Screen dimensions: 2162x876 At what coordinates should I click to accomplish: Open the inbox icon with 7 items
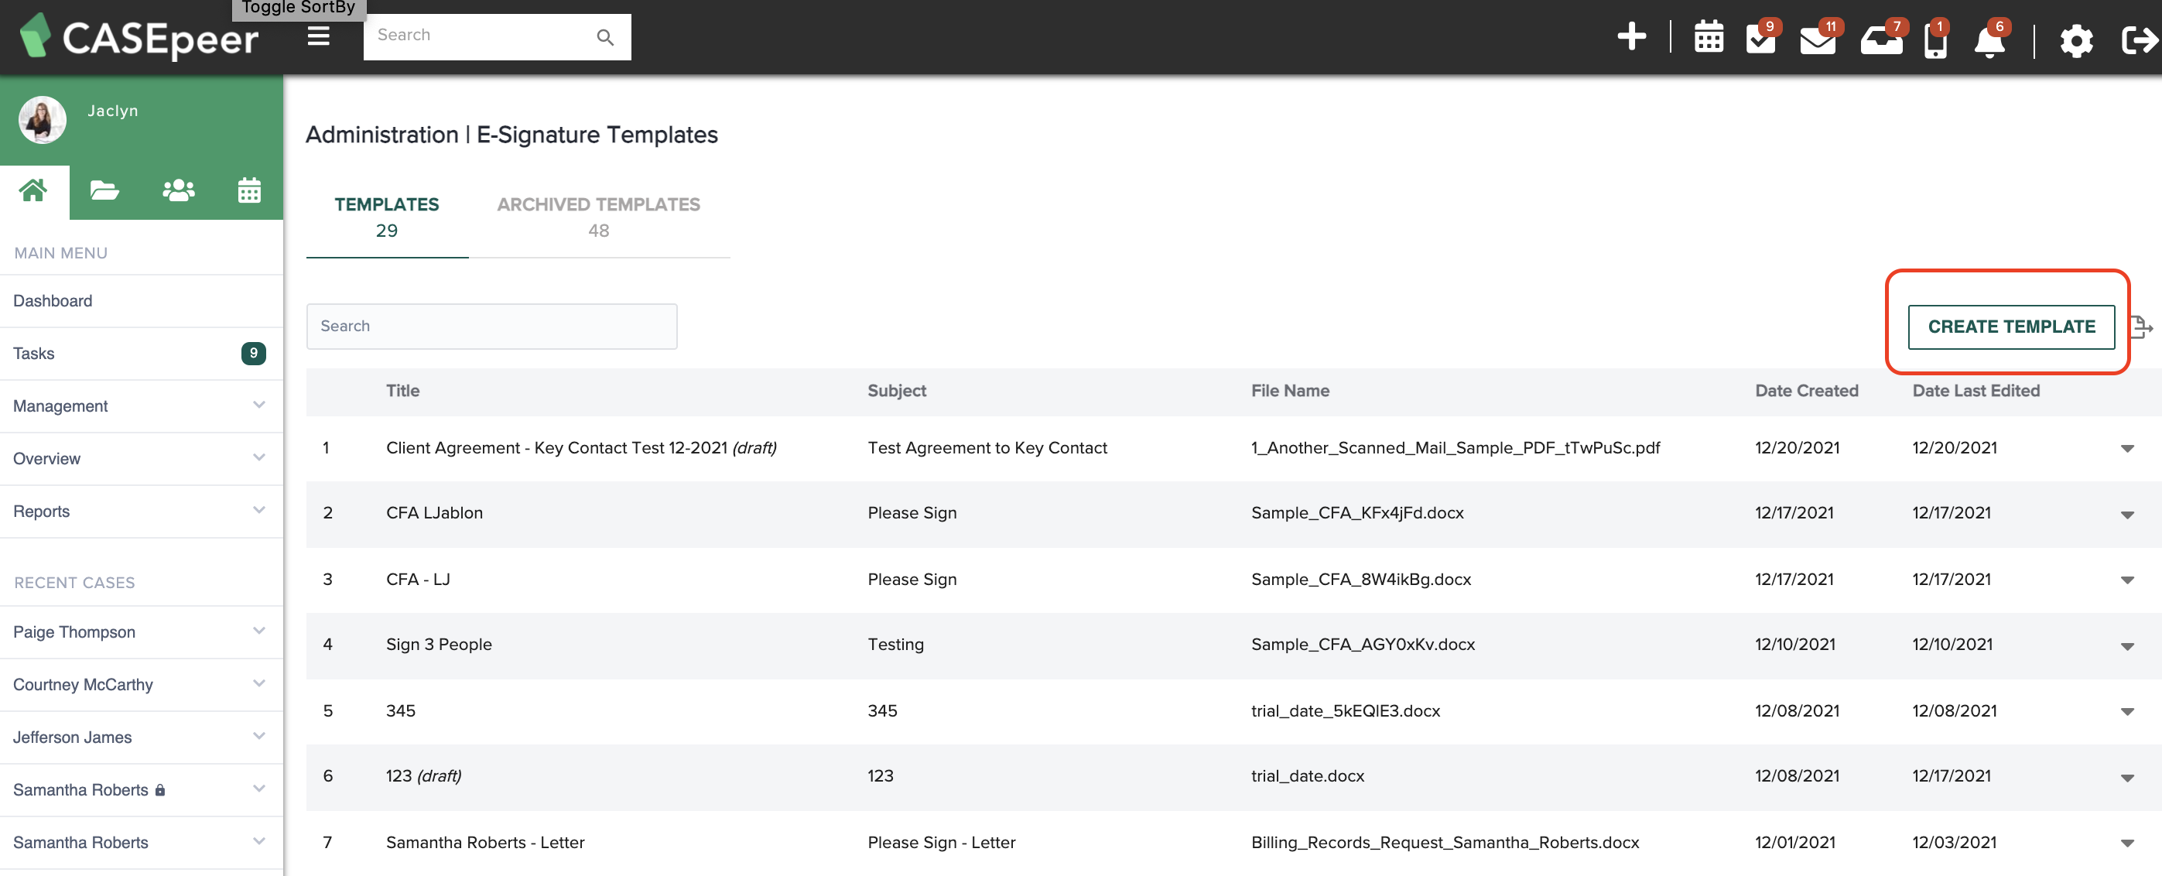[x=1882, y=39]
